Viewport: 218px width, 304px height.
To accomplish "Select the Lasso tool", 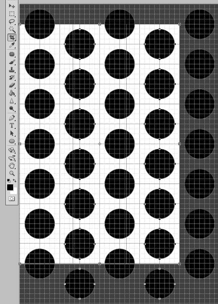I will point(12,22).
